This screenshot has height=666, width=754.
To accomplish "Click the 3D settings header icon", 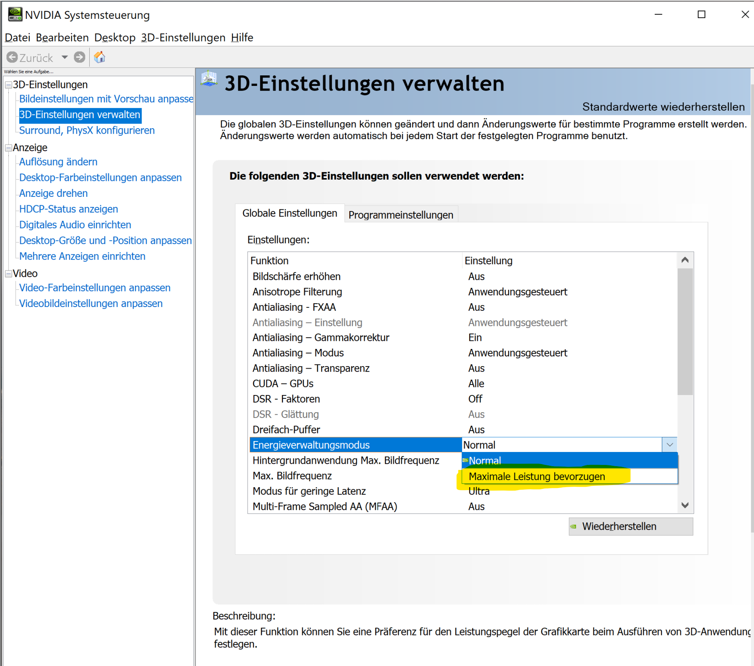I will tap(209, 79).
